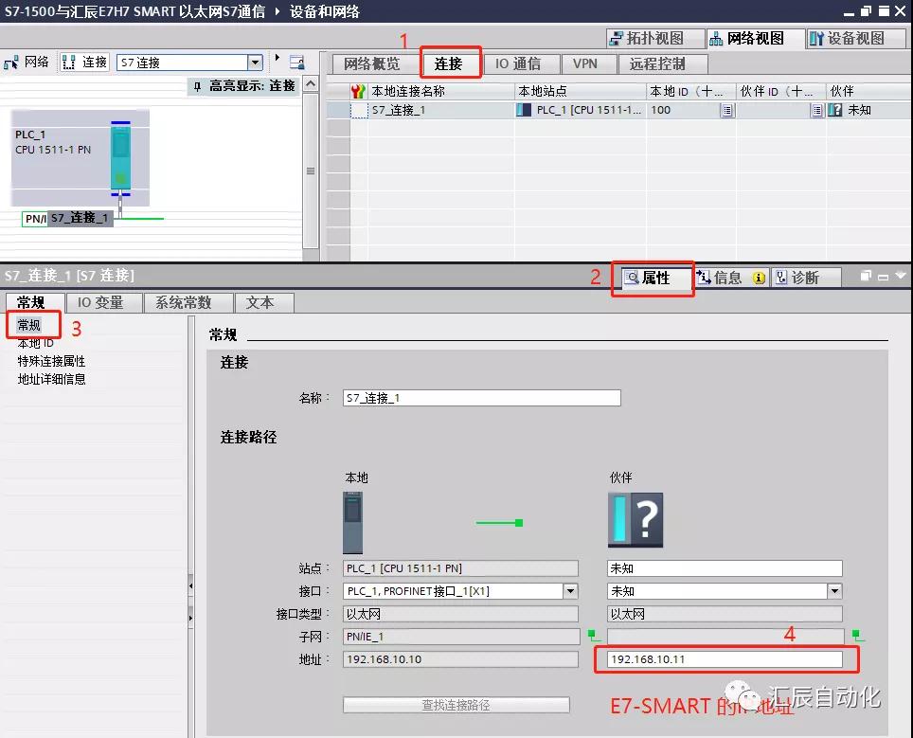Click the list icon in local ID cell
The width and height of the screenshot is (913, 738).
click(726, 110)
